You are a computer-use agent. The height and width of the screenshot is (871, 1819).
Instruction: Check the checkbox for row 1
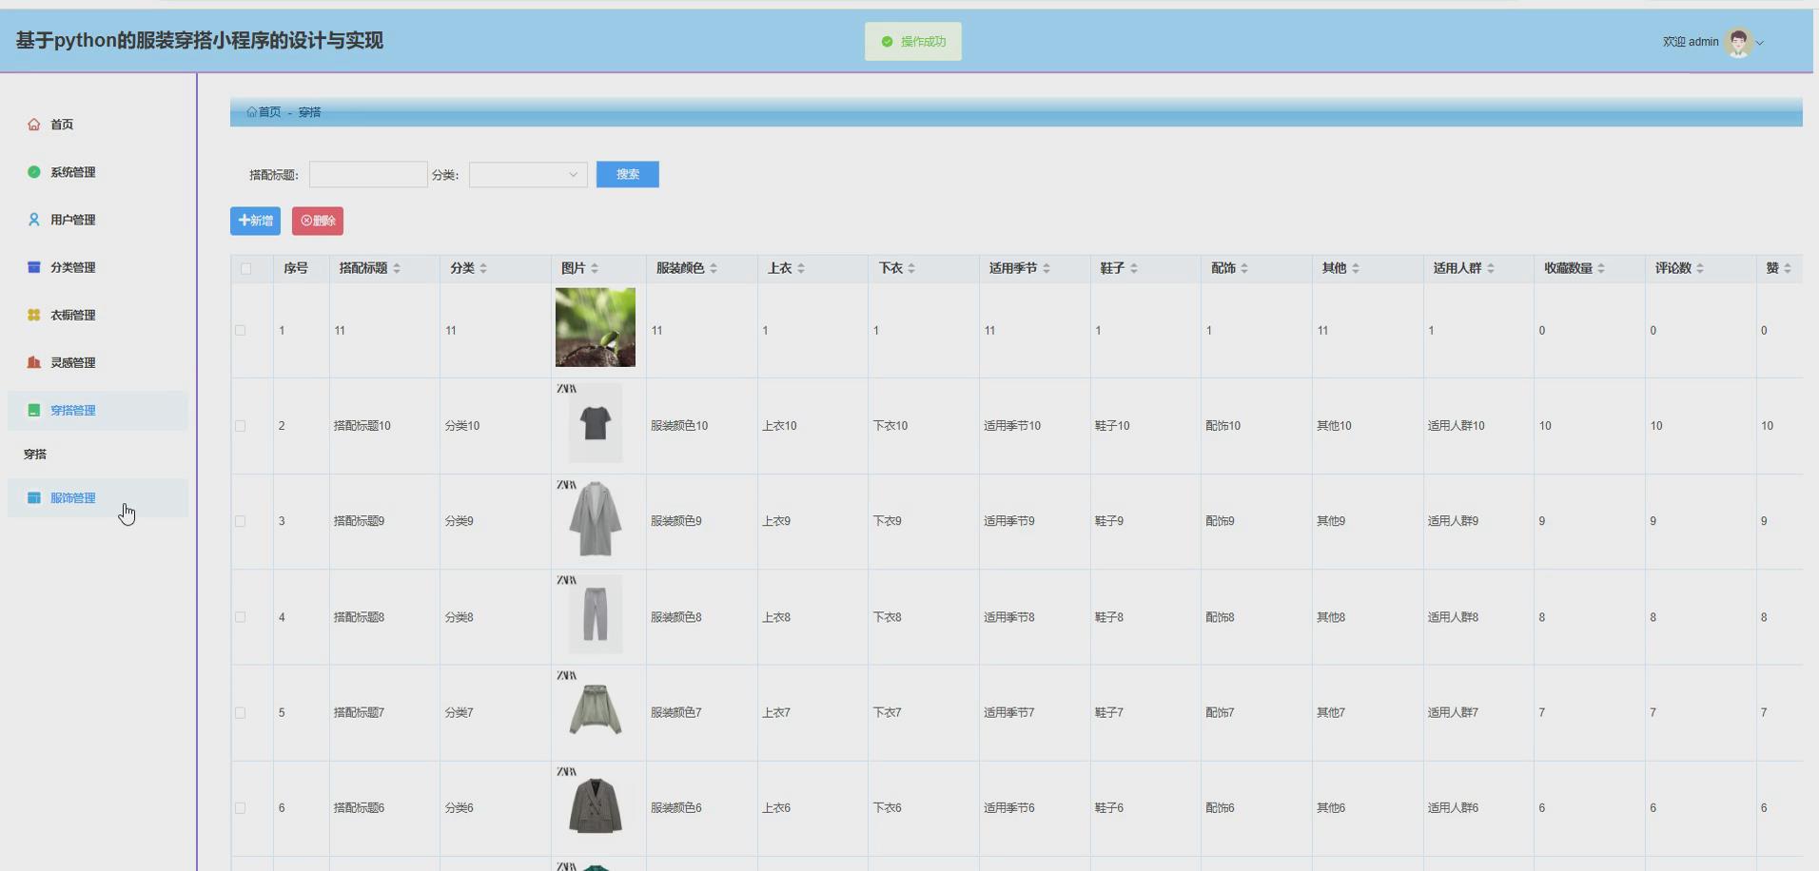[x=240, y=331]
